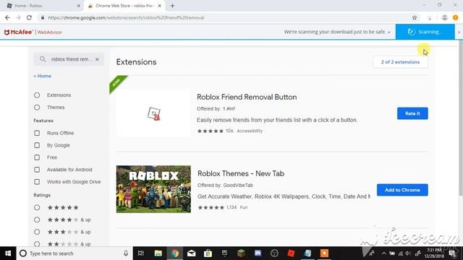Click the browser forward arrow
Screen dimensions: 463x260
click(18, 17)
